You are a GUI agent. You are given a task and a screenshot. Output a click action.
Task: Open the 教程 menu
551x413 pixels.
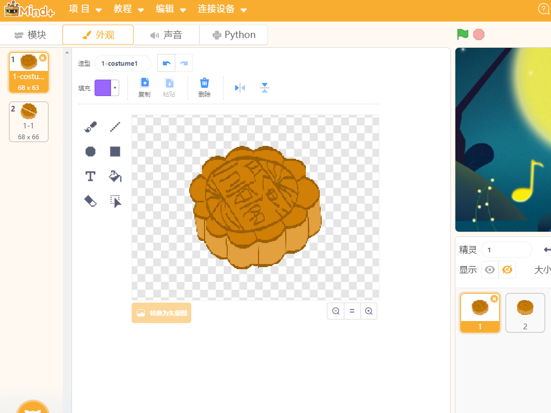click(x=128, y=9)
